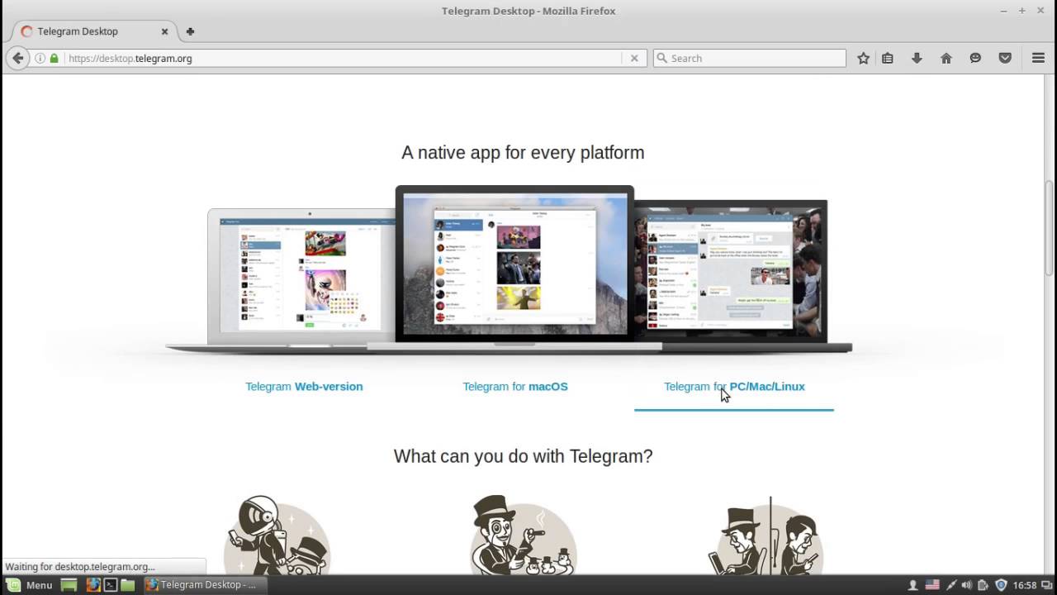Open the Firefox hamburger menu
The height and width of the screenshot is (595, 1057).
pyautogui.click(x=1039, y=58)
